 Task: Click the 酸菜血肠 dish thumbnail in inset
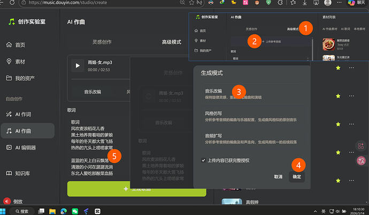(x=328, y=44)
